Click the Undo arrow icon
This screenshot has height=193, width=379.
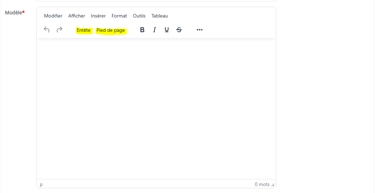(47, 30)
